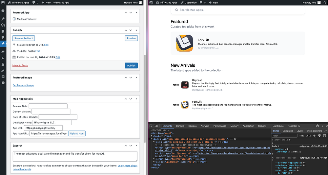Toggle the .cls element classes button
Viewport: 328px width, 175px height.
coord(309,136)
